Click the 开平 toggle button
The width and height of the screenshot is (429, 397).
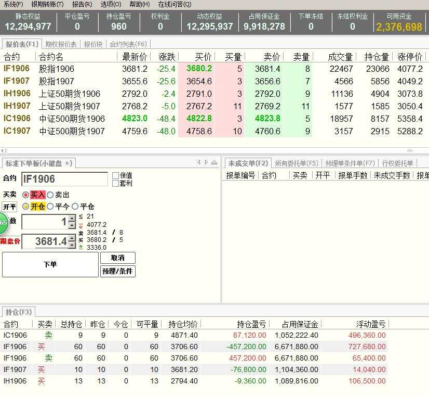[9, 207]
